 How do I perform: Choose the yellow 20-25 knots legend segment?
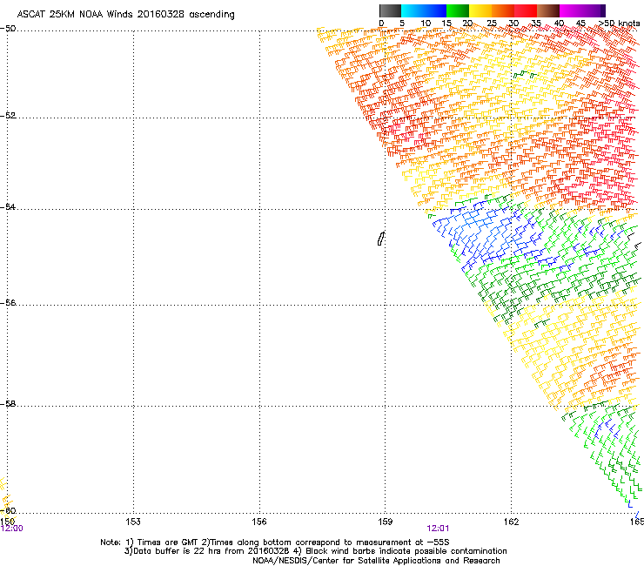[x=480, y=10]
